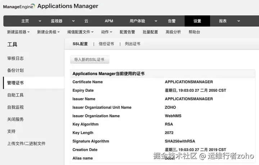Open 高级分析 from the submenu

[173, 32]
